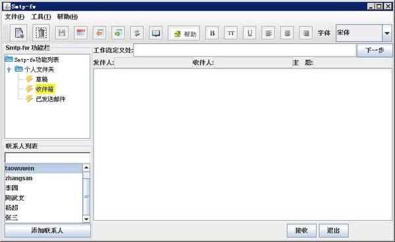Center align the text
395x242 pixels.
(x=287, y=33)
